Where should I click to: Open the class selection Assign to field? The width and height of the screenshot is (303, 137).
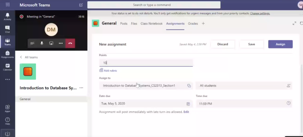point(146,86)
